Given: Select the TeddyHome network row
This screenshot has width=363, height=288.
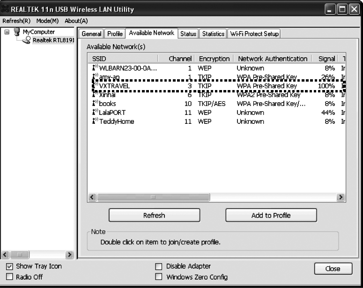Looking at the screenshot, I should click(x=217, y=121).
